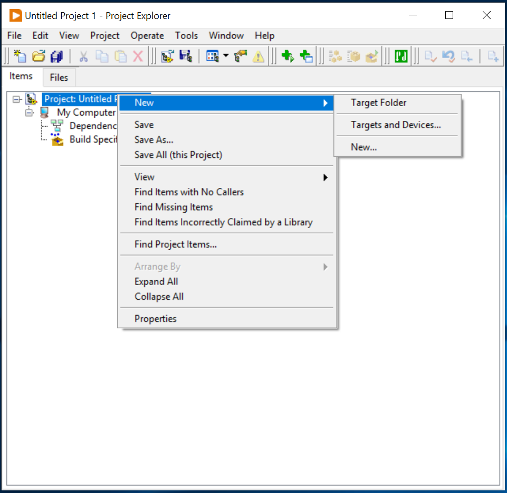Click Find Items with No Callers
Screen dimensions: 507x493
[189, 192]
